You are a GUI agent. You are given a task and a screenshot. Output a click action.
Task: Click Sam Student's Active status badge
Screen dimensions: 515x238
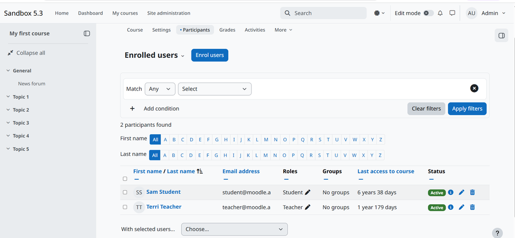[437, 193]
